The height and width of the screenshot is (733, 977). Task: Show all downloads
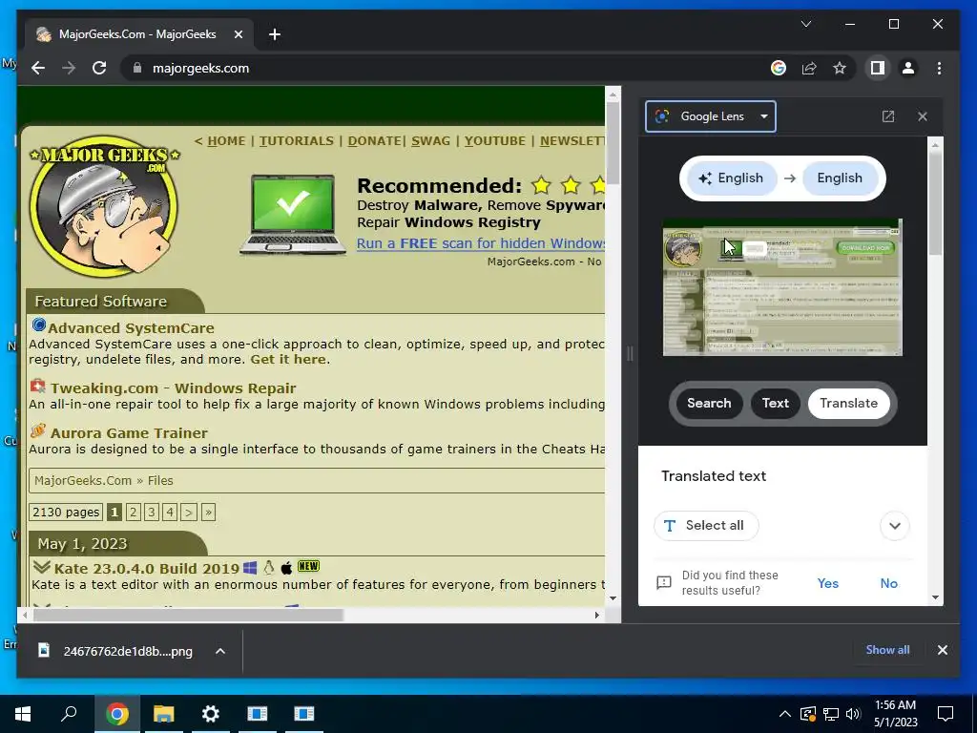887,650
